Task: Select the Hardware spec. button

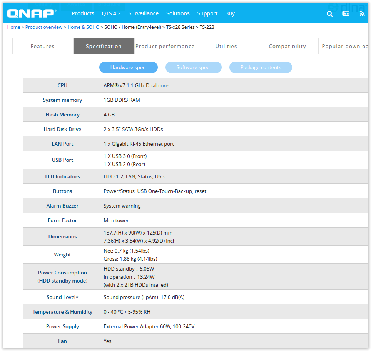Action: click(x=128, y=67)
